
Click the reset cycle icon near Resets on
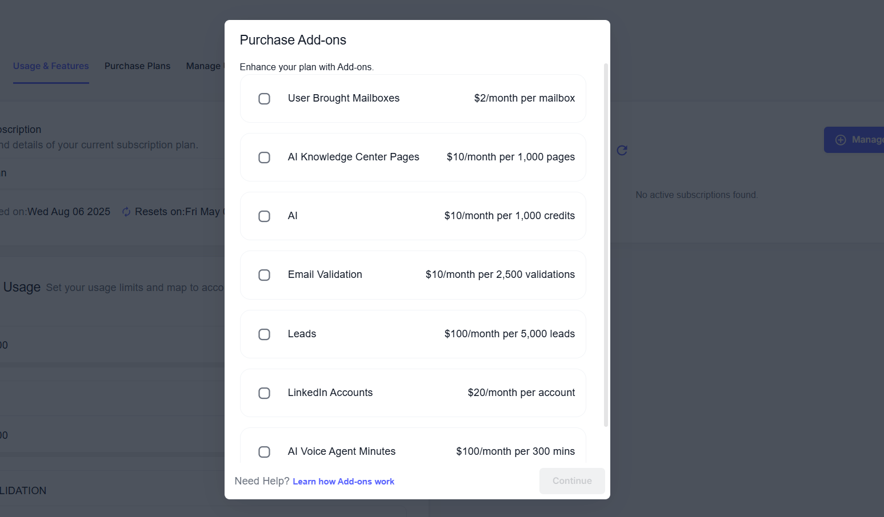pos(126,212)
